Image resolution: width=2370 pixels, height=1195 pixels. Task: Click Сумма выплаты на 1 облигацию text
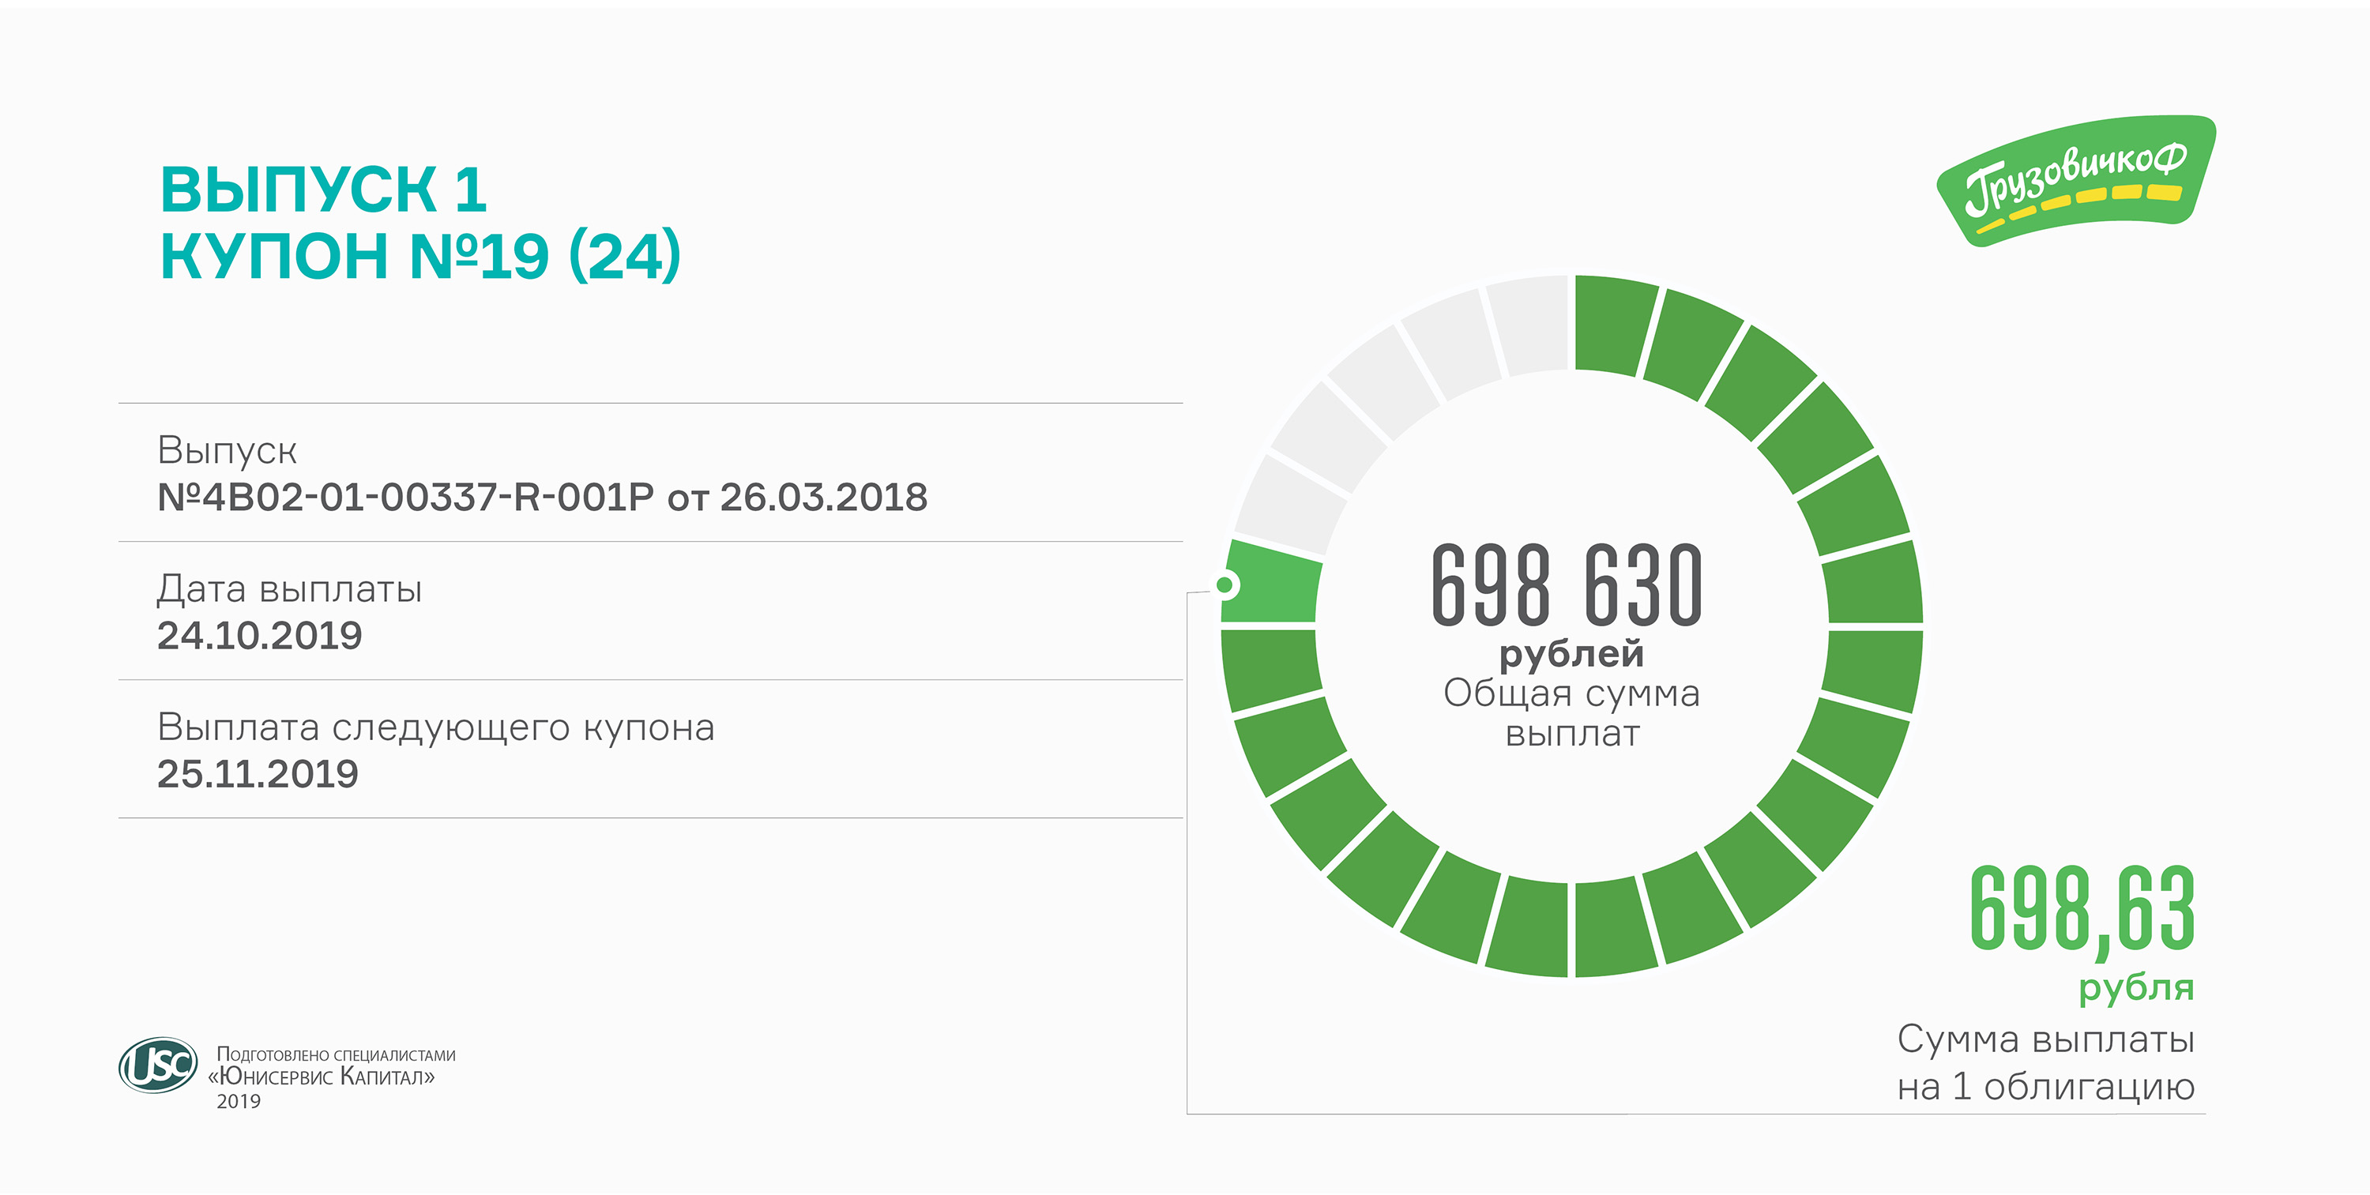coord(2045,1063)
